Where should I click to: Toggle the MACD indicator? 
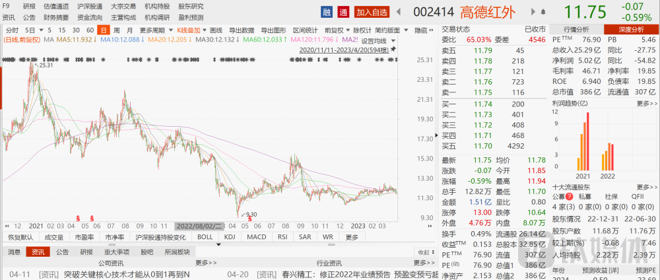coord(256,236)
